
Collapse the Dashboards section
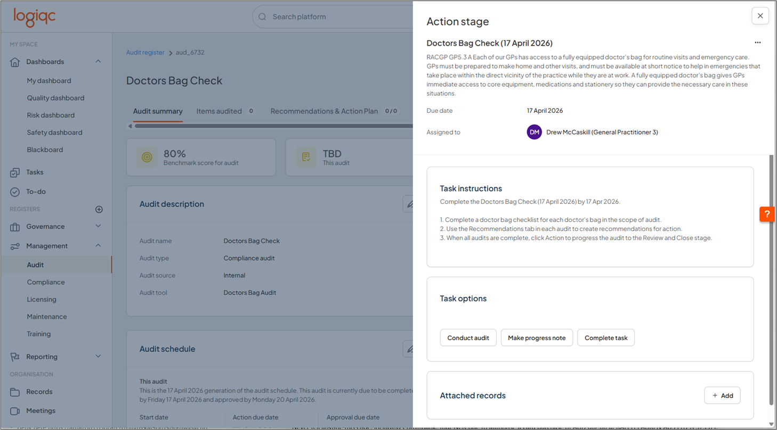point(98,61)
